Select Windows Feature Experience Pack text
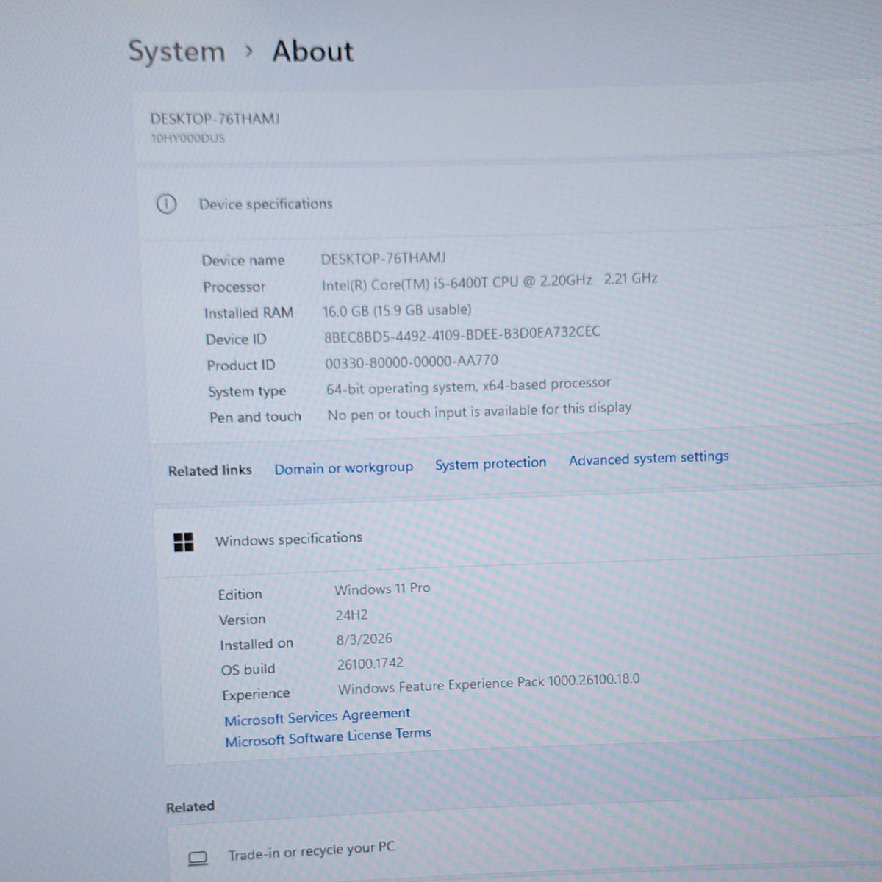882x882 pixels. [x=489, y=684]
